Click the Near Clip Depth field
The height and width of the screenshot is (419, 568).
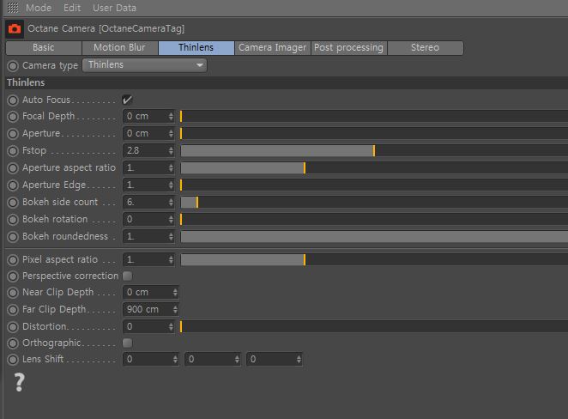point(151,292)
